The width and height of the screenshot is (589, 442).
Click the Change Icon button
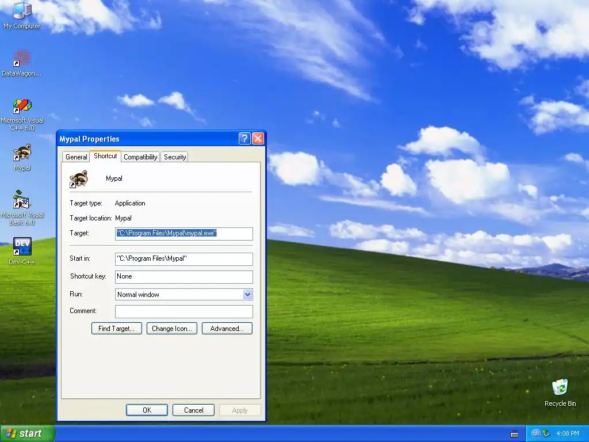click(171, 329)
